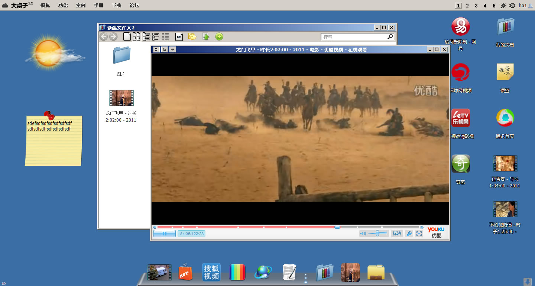
Task: Open the 奇艺 desktop shortcut
Action: tap(461, 169)
